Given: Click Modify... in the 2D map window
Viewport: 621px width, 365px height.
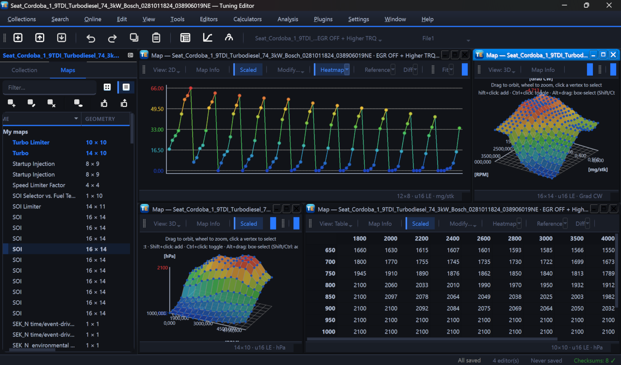Looking at the screenshot, I should click(x=291, y=70).
